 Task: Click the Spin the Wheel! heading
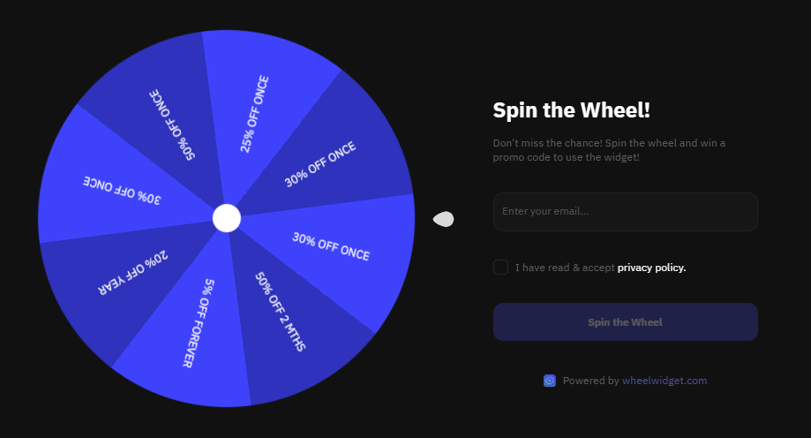[x=571, y=109]
